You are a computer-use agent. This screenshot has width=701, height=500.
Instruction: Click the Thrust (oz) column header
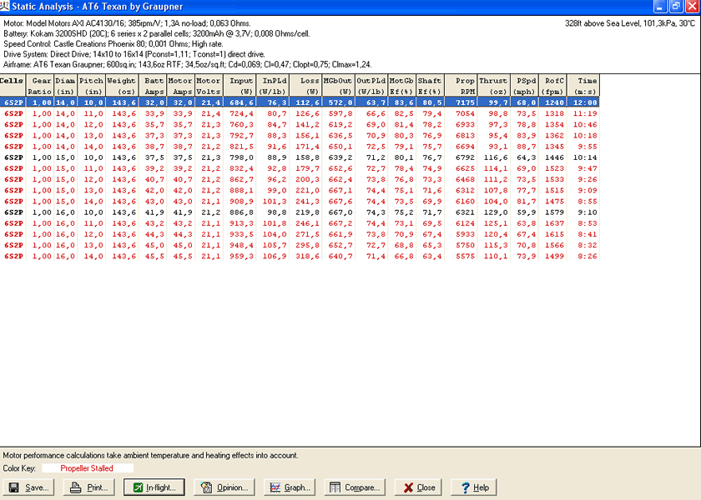[x=493, y=86]
